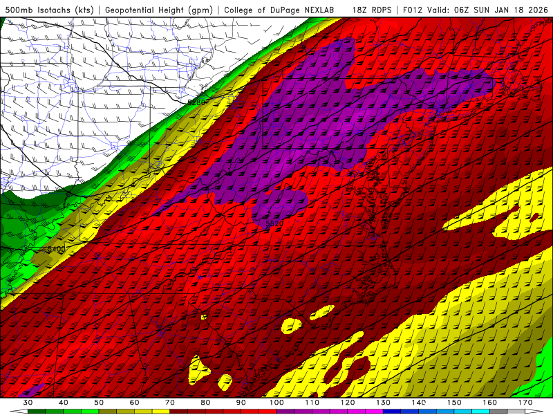Click the 120 label on color scale
553x415 pixels.
[x=348, y=403]
